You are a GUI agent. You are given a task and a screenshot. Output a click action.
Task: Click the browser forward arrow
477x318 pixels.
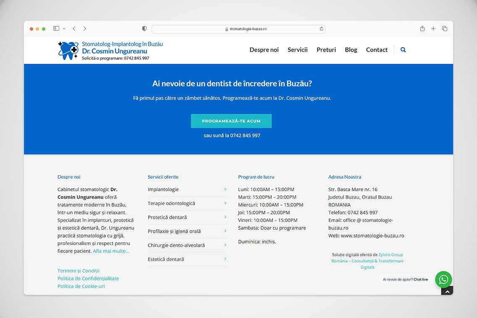click(85, 29)
